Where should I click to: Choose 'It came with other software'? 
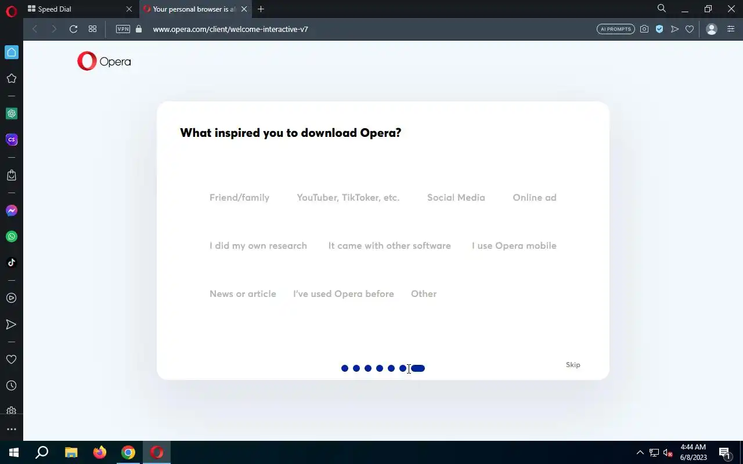click(x=389, y=245)
